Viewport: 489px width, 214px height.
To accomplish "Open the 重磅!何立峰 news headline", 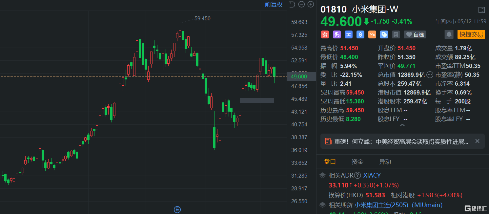I will (401, 141).
